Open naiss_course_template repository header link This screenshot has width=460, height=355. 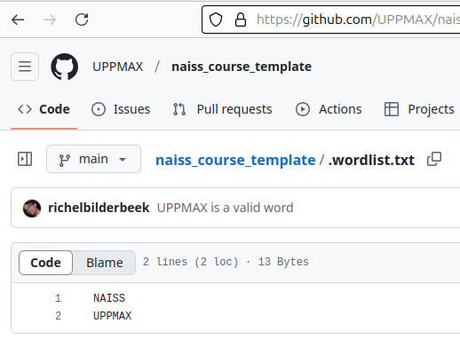[x=242, y=67]
